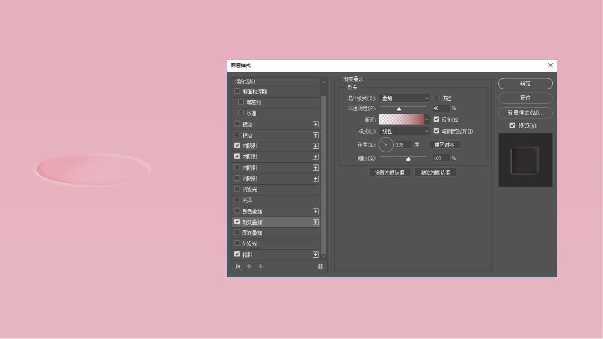Click the trash icon to delete effect
Image resolution: width=603 pixels, height=339 pixels.
coord(320,267)
